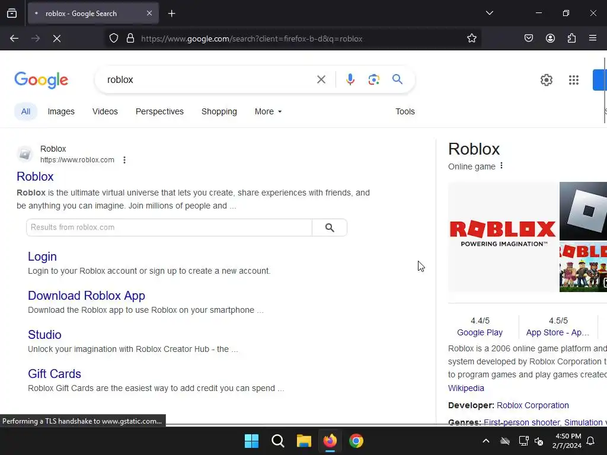
Task: Open Firefox application hamburger menu
Action: pyautogui.click(x=593, y=39)
